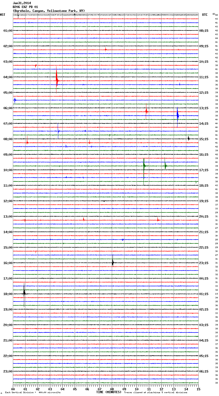Viewport: 219px width, 396px height.
Task: Click the 19:15 UTC row label
Action: point(204,201)
